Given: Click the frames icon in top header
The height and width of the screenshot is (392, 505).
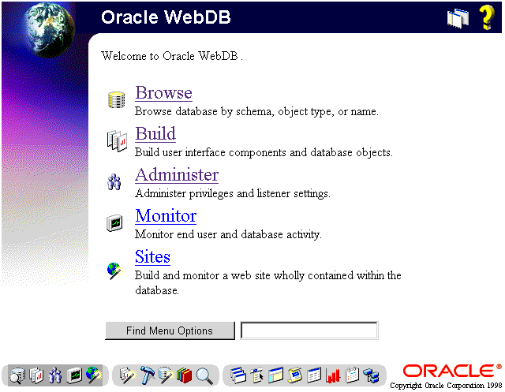Looking at the screenshot, I should (x=458, y=18).
